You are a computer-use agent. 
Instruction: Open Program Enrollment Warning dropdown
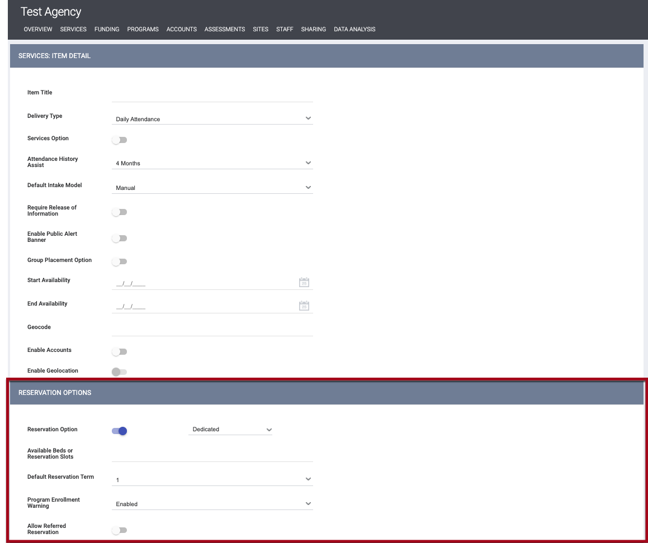pos(212,504)
